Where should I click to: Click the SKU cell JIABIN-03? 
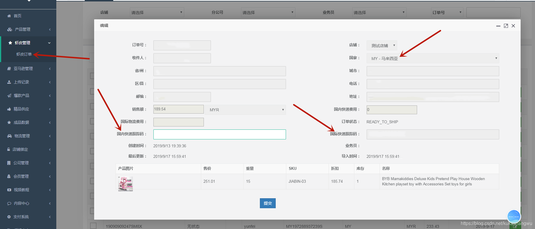(x=297, y=182)
